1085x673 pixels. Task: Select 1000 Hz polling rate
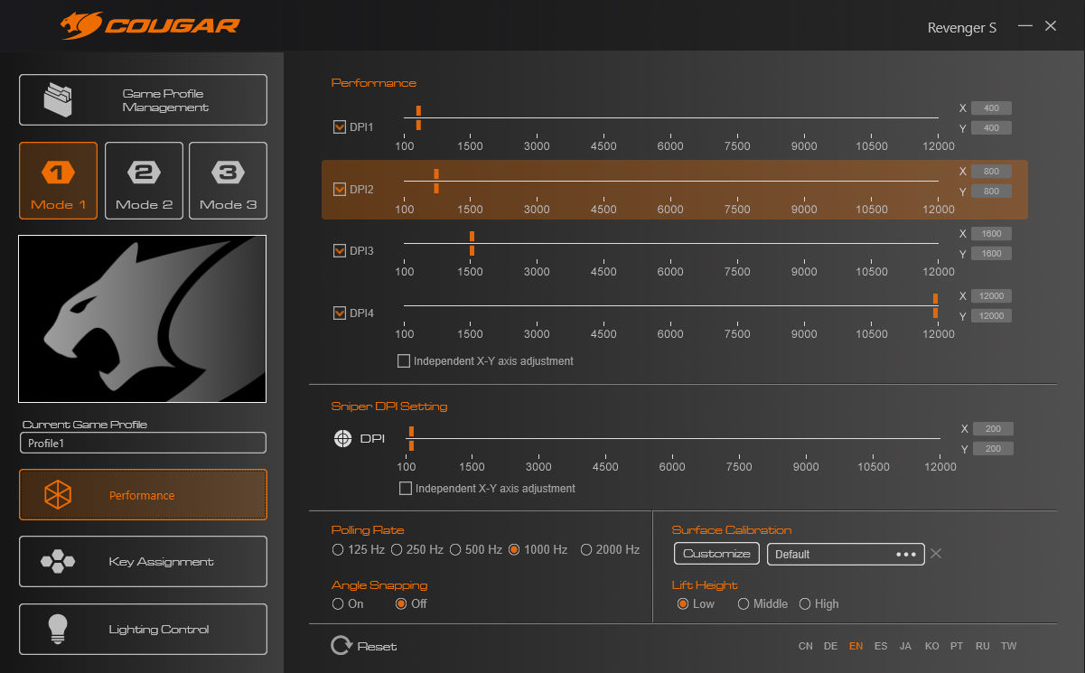(514, 549)
